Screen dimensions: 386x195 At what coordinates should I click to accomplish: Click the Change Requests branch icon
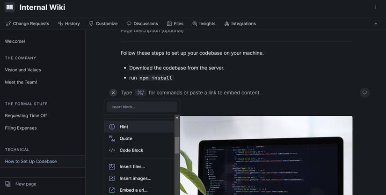8,23
